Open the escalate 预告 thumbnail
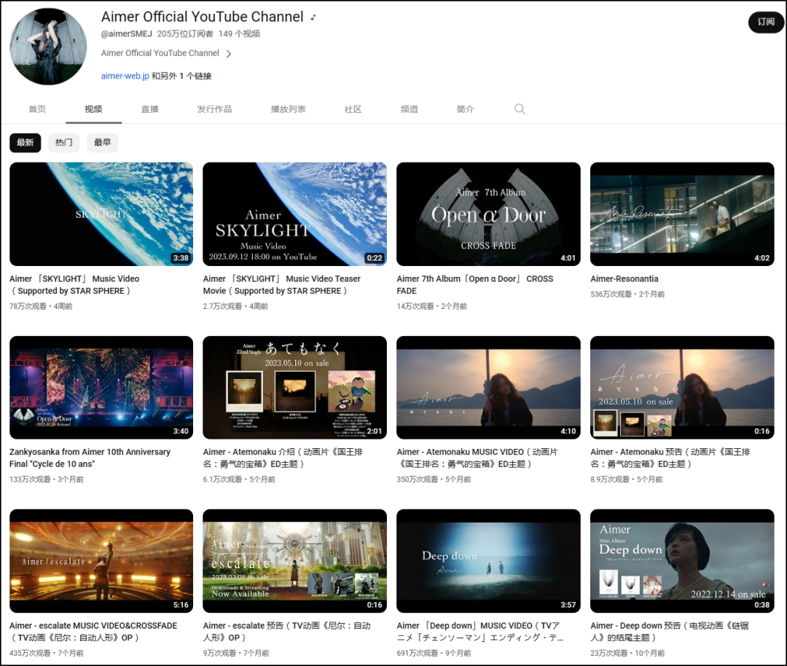Viewport: 787px width, 666px height. [294, 561]
